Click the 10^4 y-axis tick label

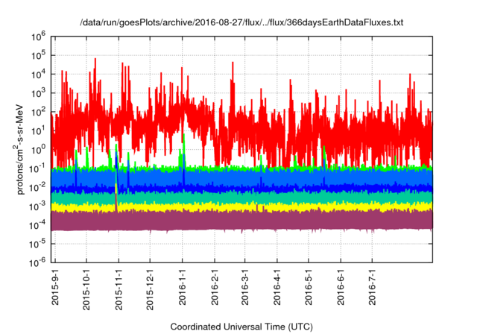click(x=38, y=75)
